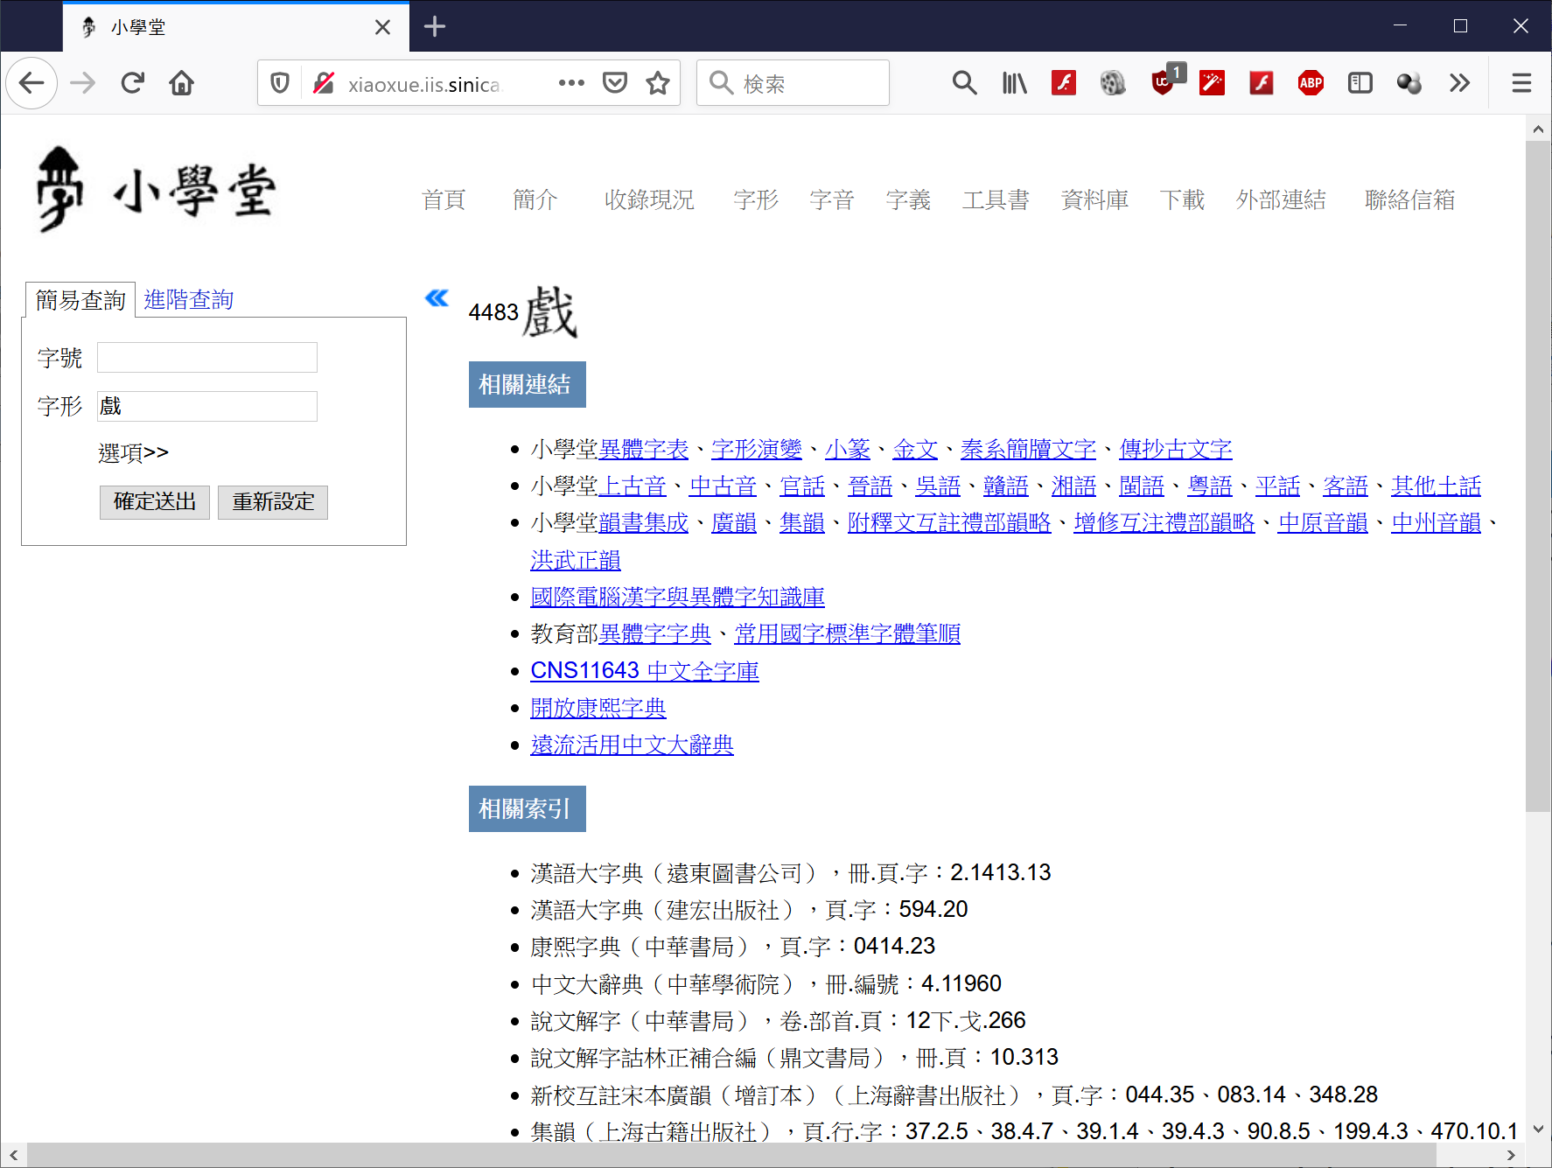Open page actions three-dot menu
This screenshot has height=1168, width=1552.
(x=571, y=83)
